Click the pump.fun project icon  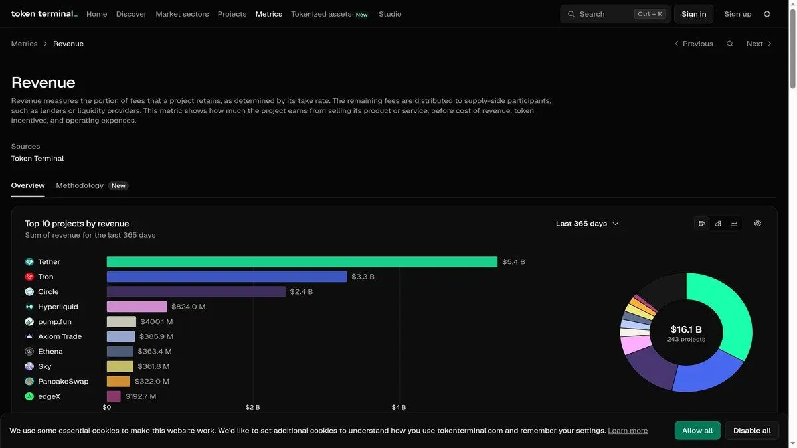click(x=29, y=322)
